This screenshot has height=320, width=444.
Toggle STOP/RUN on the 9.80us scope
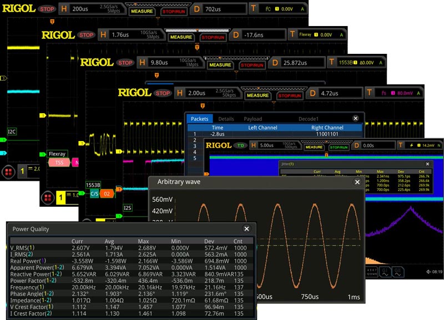pos(251,64)
